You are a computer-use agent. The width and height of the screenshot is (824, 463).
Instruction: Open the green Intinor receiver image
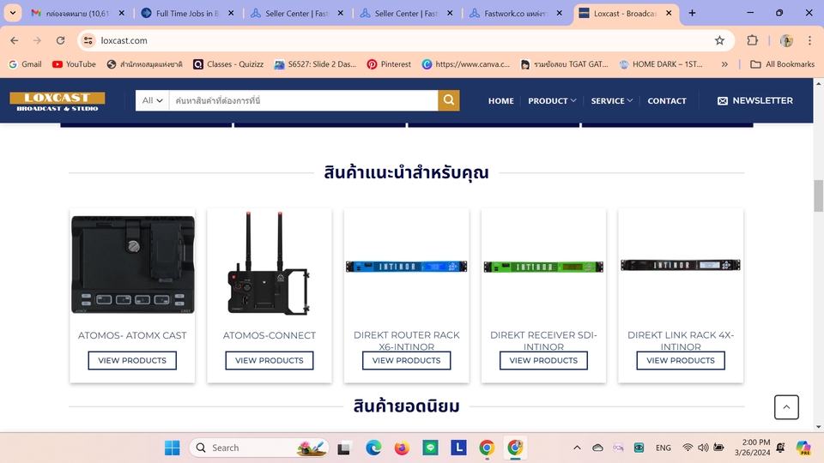click(543, 267)
